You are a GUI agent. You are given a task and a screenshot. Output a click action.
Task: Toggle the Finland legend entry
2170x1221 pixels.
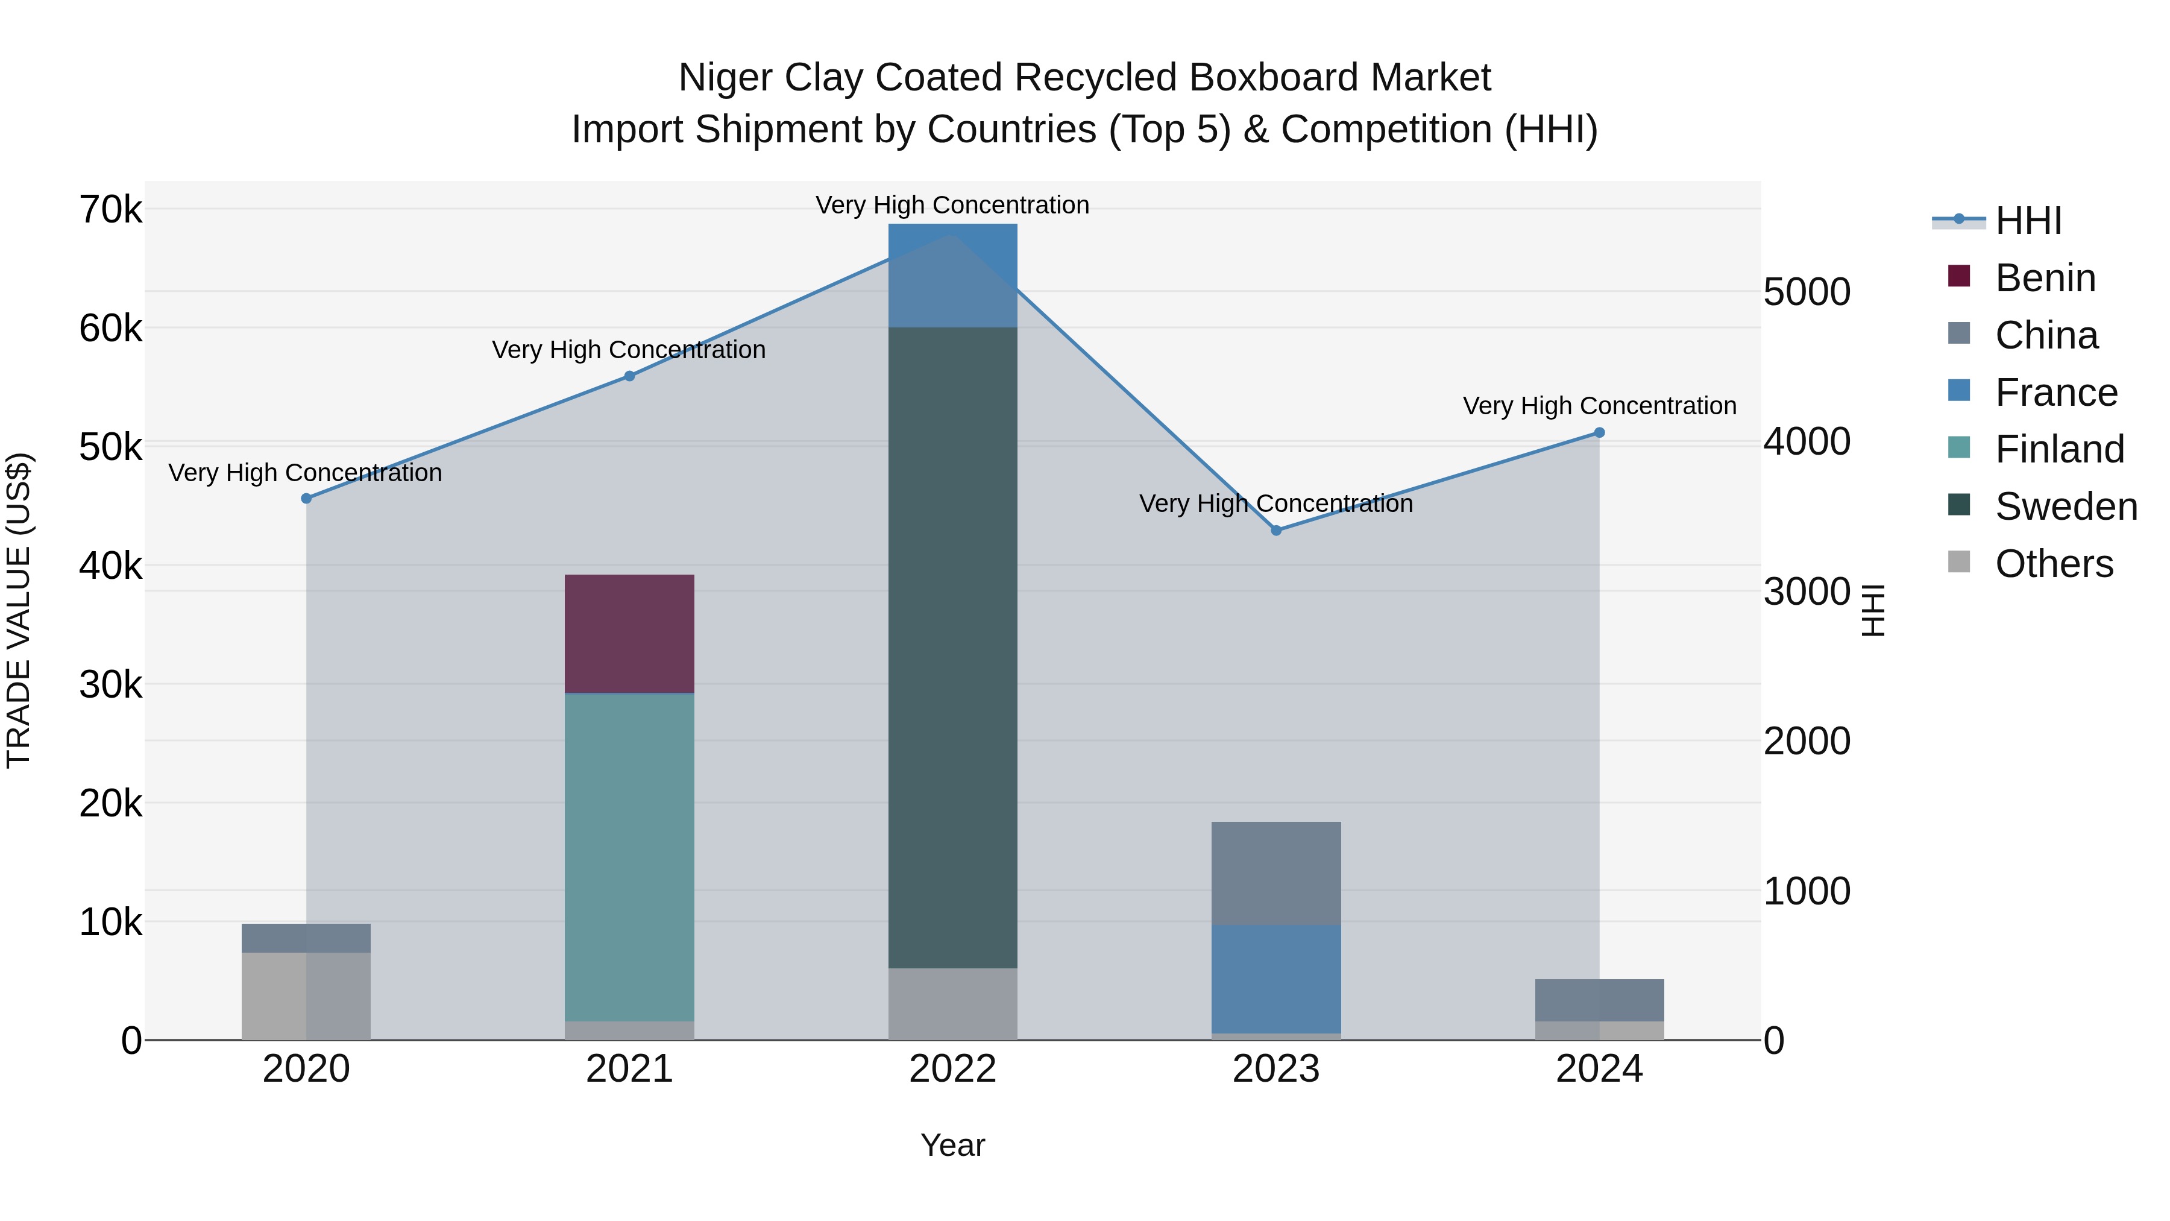click(x=2036, y=449)
